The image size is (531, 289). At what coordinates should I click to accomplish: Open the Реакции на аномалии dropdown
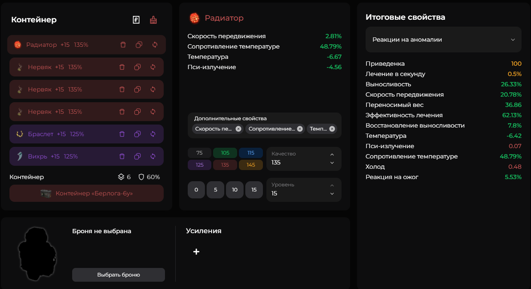click(x=443, y=40)
